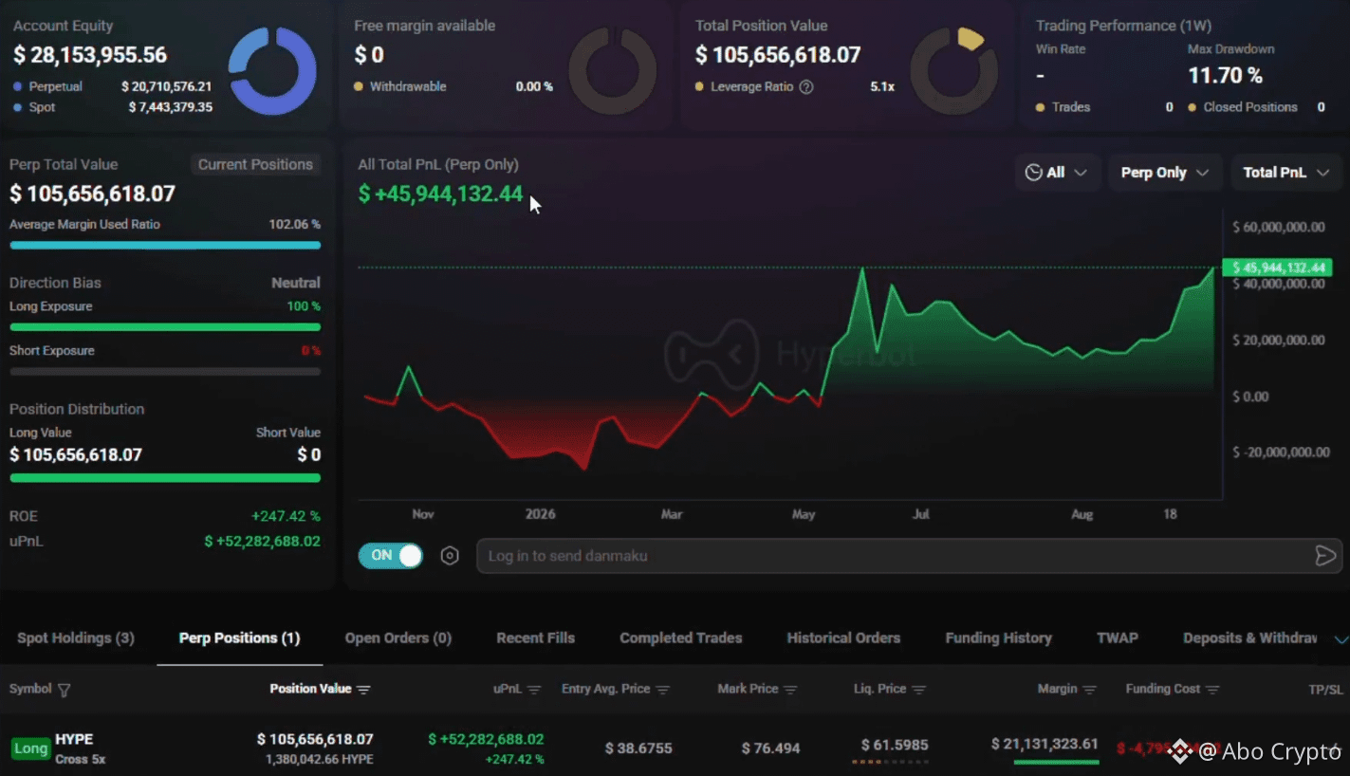This screenshot has width=1350, height=776.
Task: Click the Short Exposure gray bar
Action: tap(165, 371)
